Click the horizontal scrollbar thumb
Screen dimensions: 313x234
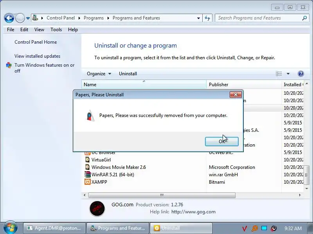click(x=162, y=195)
